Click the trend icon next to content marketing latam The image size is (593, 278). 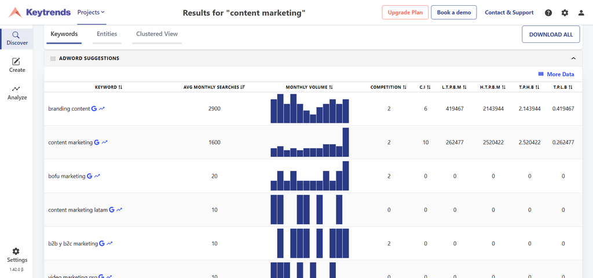[119, 210]
